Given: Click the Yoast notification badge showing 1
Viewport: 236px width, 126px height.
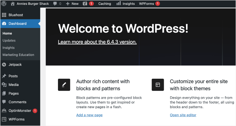Looking at the screenshot, I should [91, 3].
